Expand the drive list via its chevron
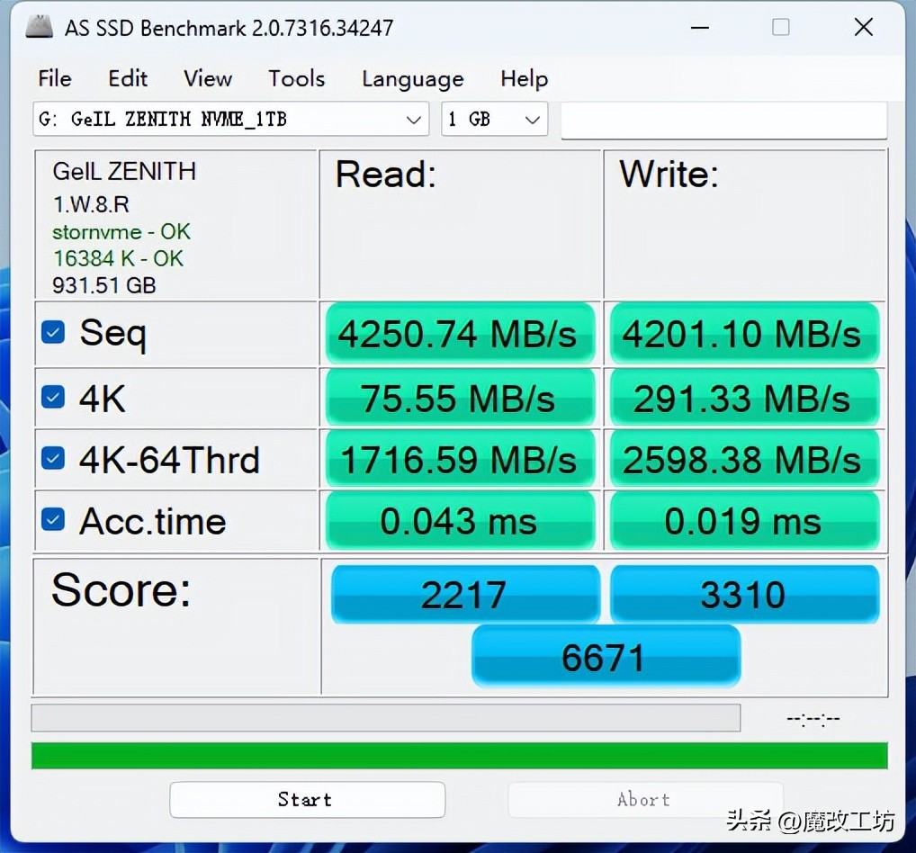This screenshot has height=853, width=916. pyautogui.click(x=413, y=119)
